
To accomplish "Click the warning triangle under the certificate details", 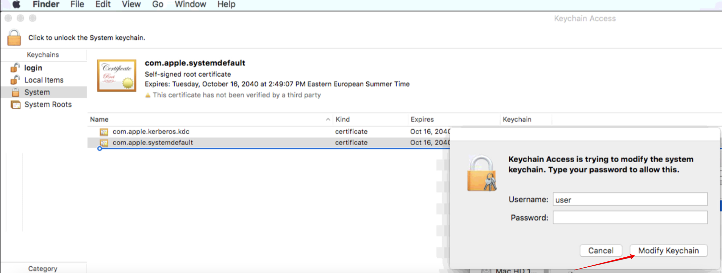I will pos(148,95).
